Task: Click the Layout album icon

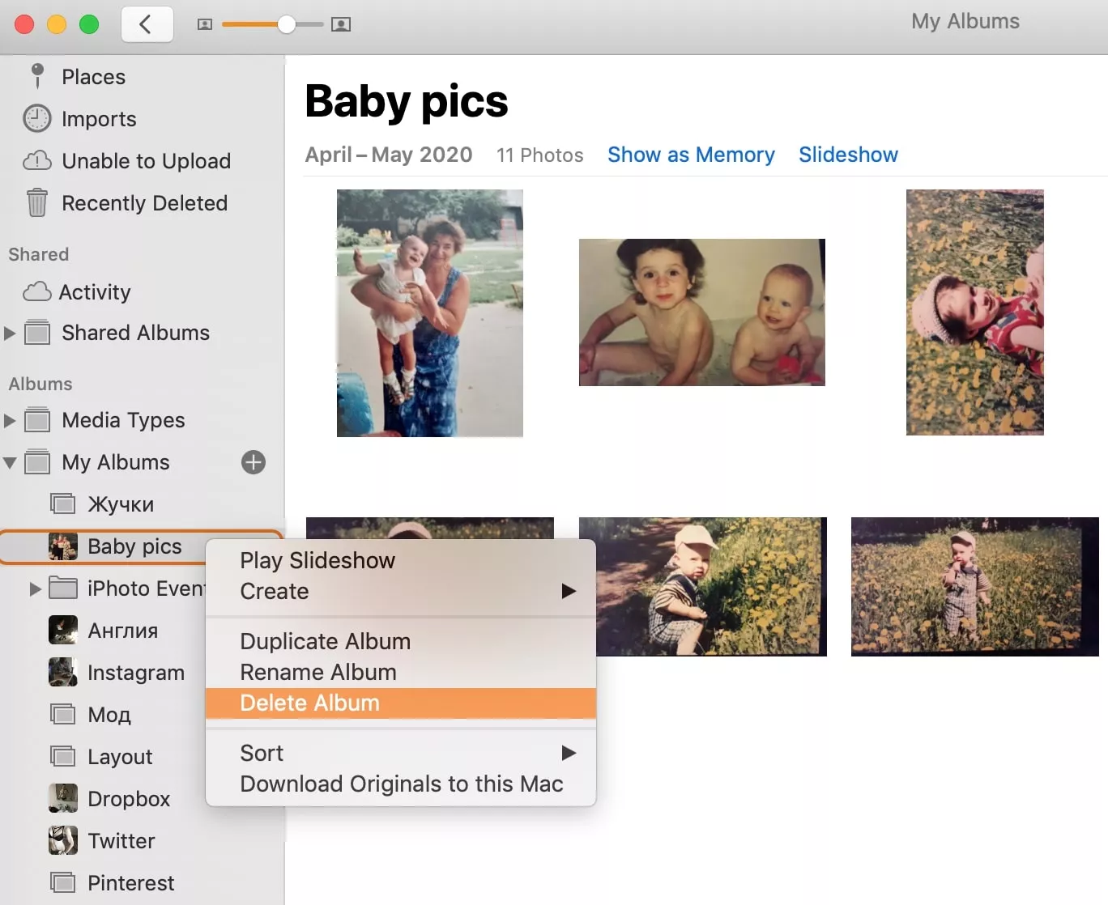Action: pyautogui.click(x=63, y=756)
